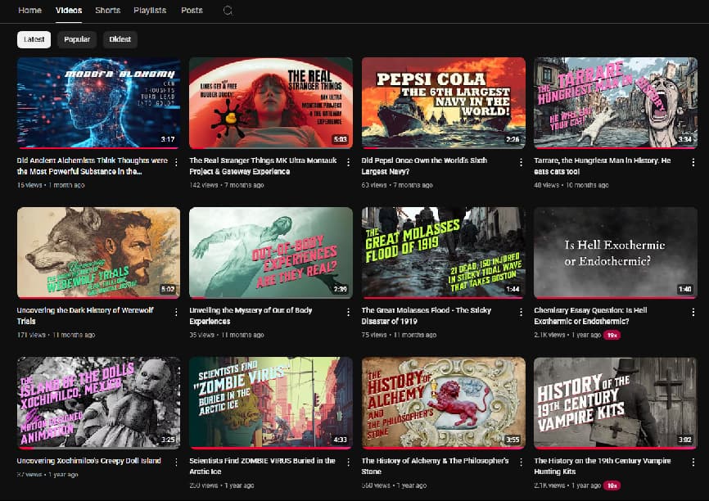Open Is Hell Exothermic or Endothermic thumbnail
The width and height of the screenshot is (709, 501).
(x=616, y=253)
